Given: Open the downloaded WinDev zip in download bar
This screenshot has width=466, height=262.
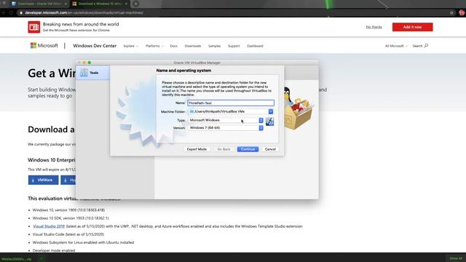Looking at the screenshot, I should tap(17, 259).
